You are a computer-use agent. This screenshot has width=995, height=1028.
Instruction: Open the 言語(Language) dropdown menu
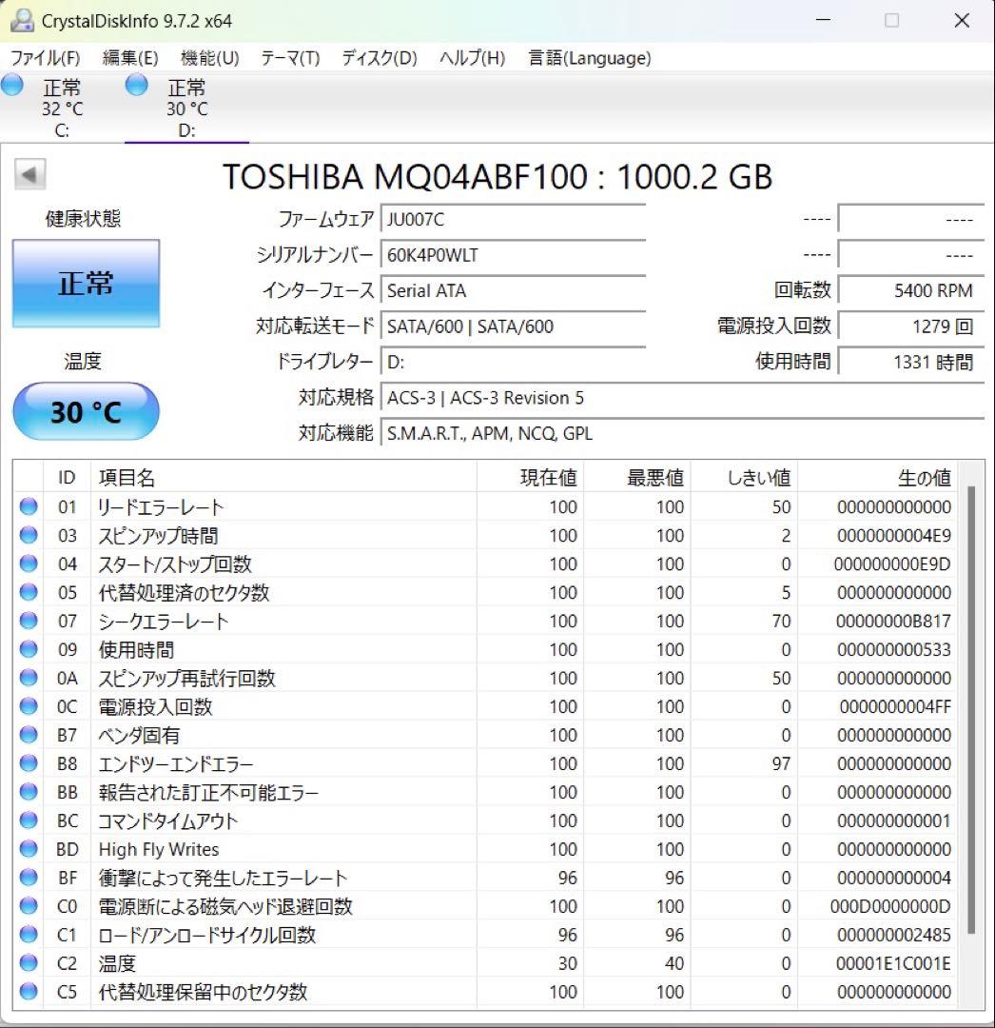point(588,58)
